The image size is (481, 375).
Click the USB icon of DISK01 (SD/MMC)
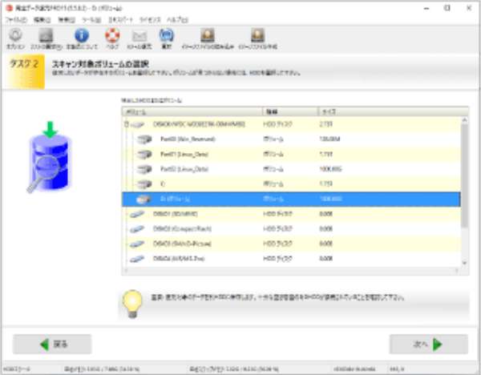coord(137,214)
